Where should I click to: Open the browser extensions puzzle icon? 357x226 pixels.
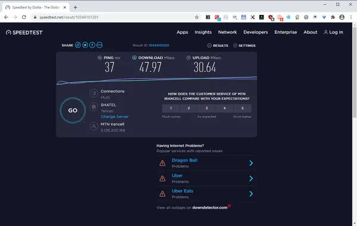[333, 17]
